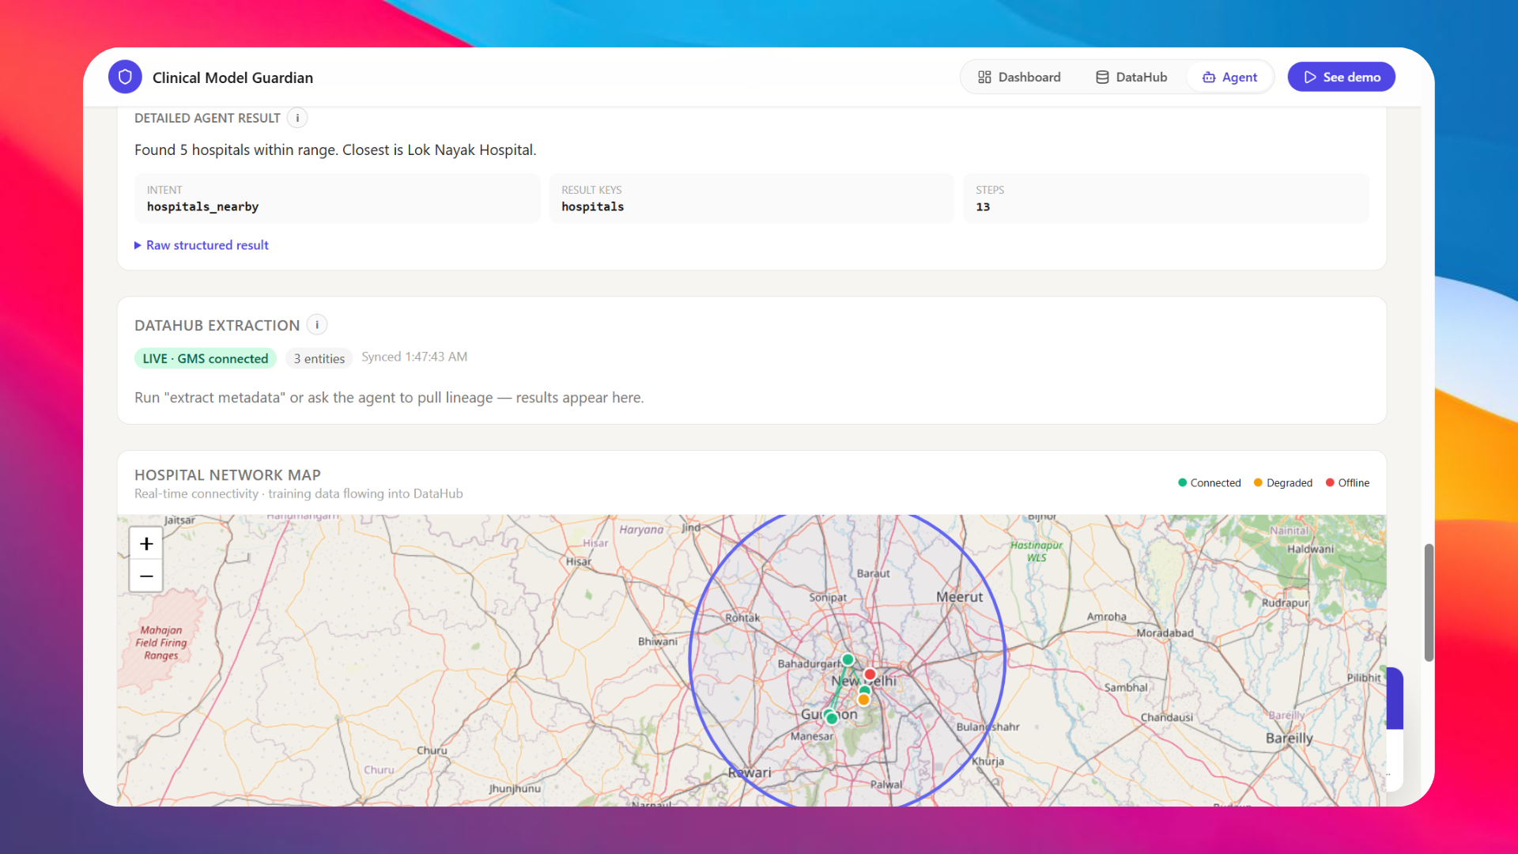Select the Agent tab
This screenshot has height=854, width=1518.
tap(1229, 77)
